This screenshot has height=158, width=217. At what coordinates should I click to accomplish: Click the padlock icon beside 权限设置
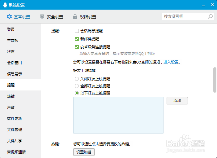[x=75, y=16]
